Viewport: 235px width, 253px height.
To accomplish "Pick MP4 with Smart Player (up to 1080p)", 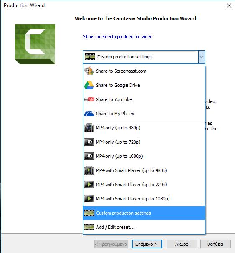I will click(144, 199).
